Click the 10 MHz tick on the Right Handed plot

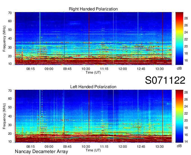coord(10,64)
